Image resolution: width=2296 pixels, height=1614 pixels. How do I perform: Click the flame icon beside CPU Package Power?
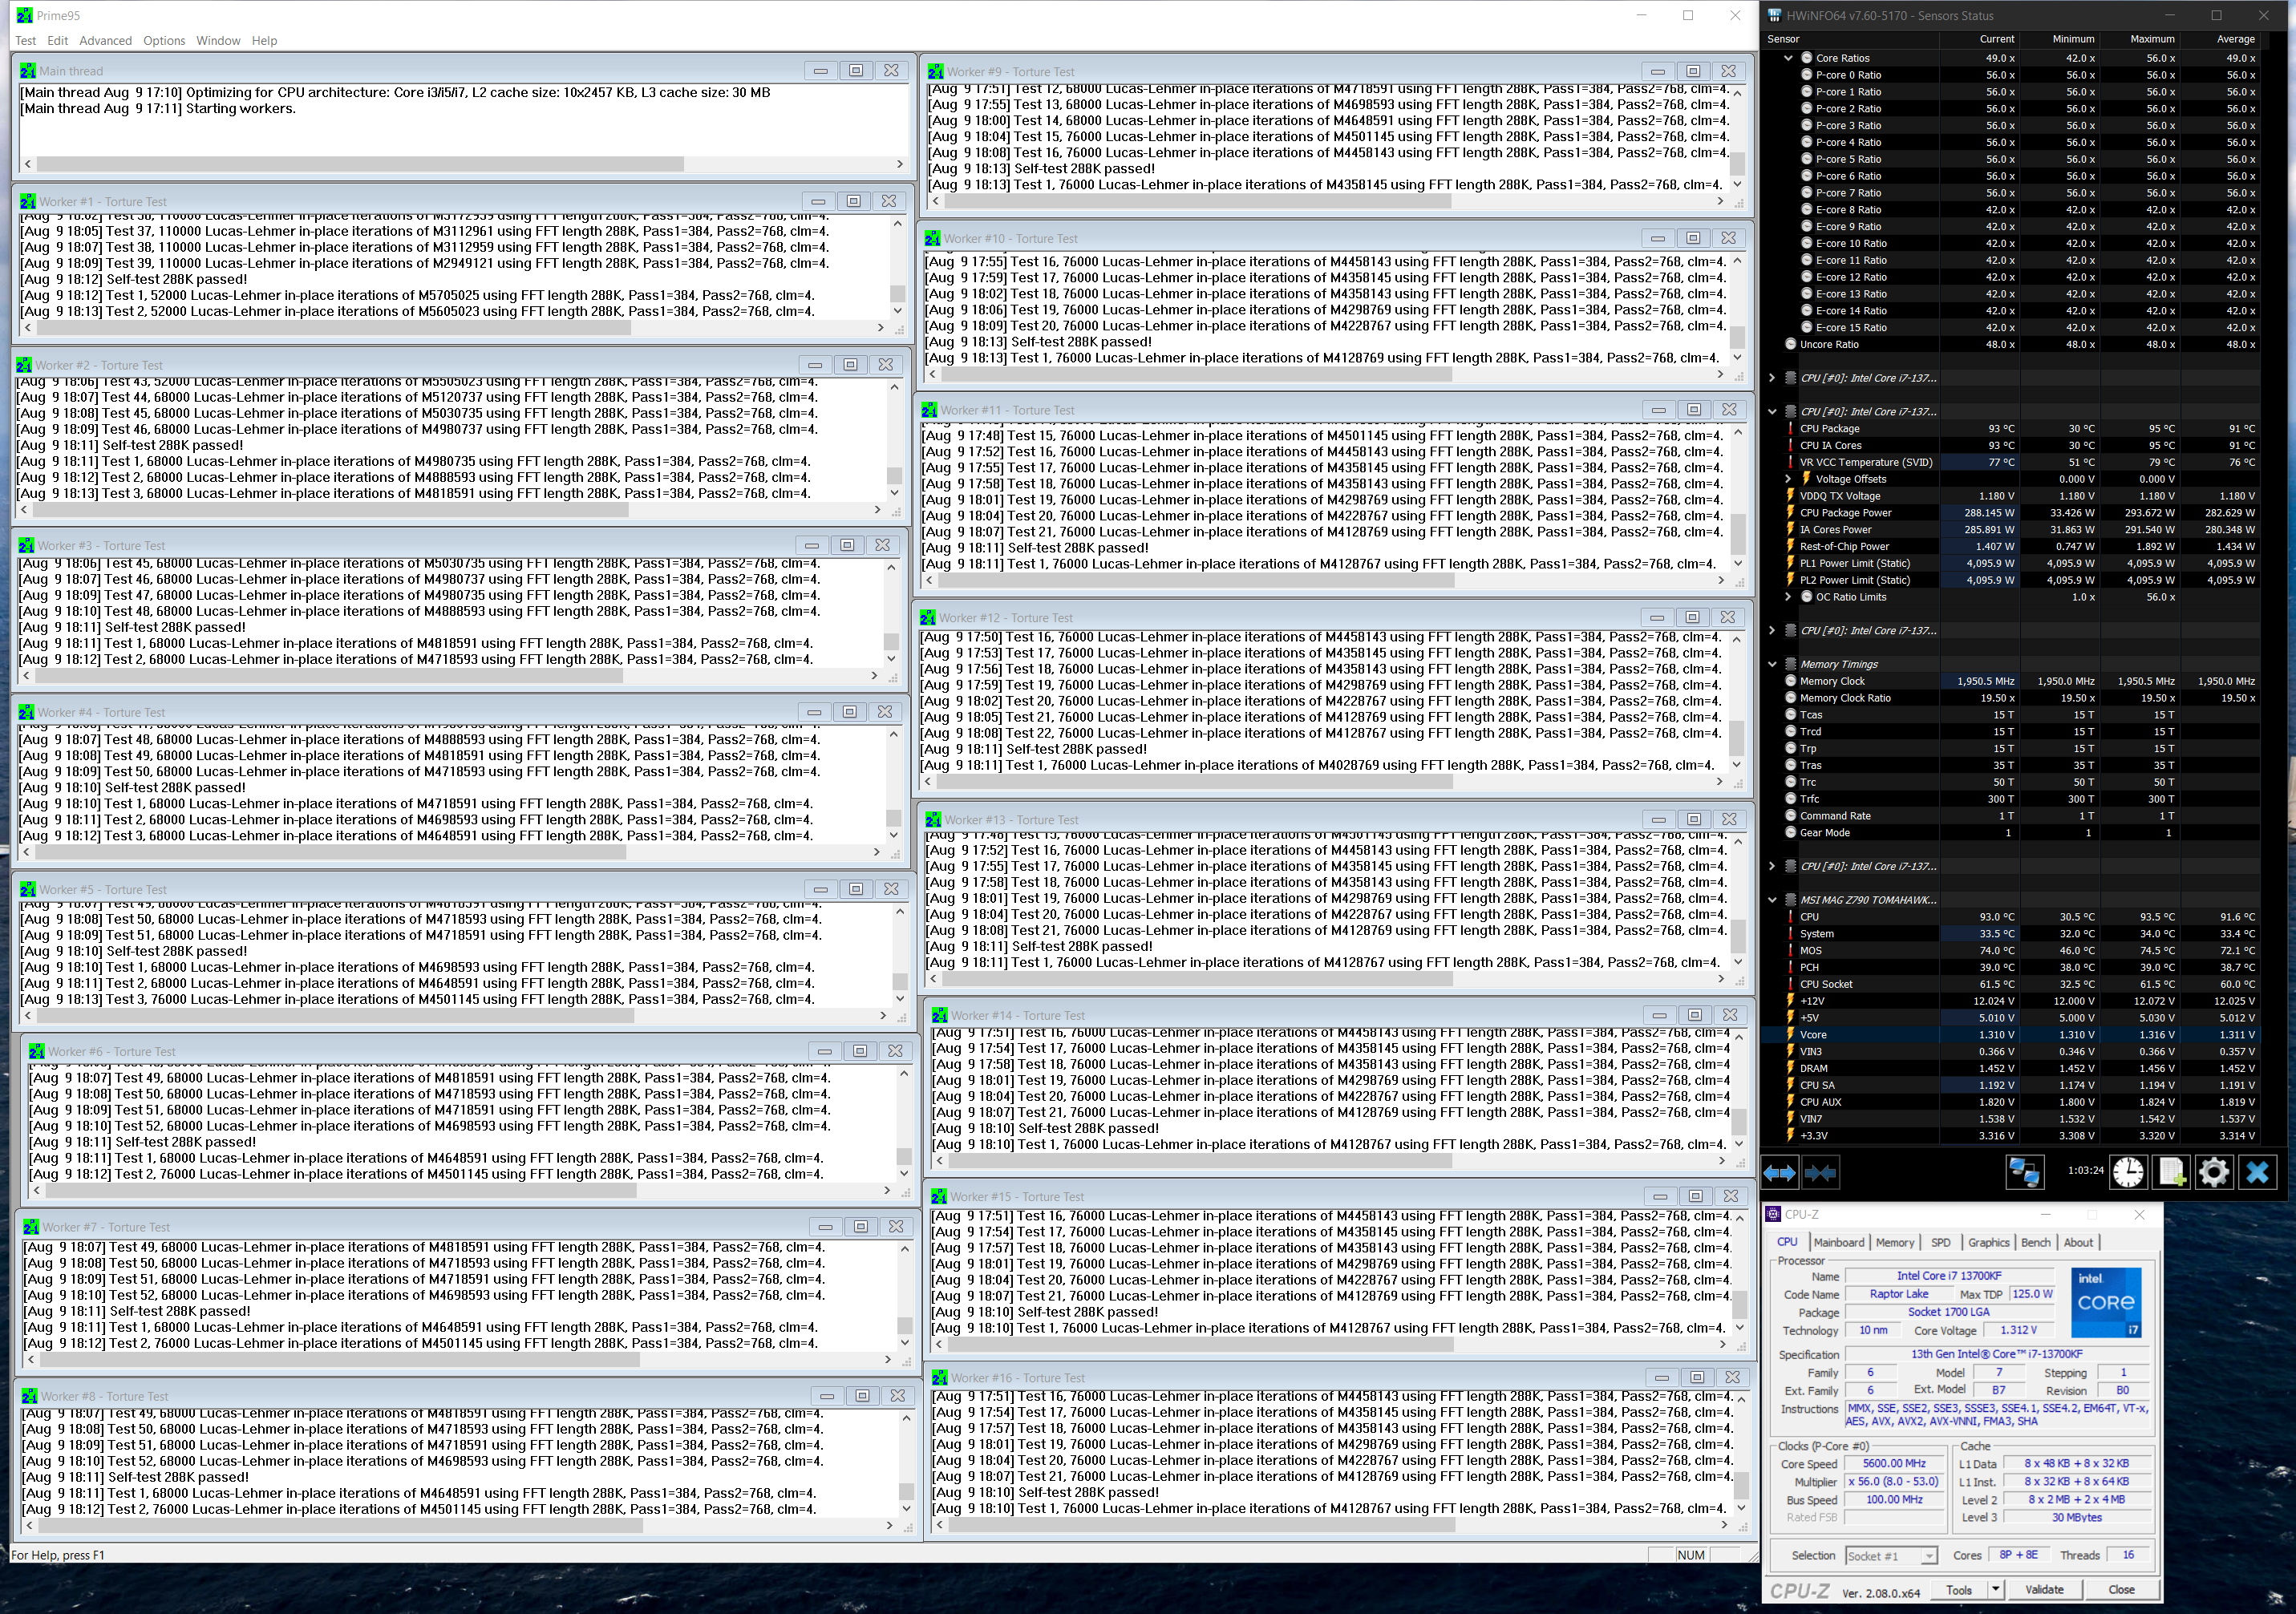(x=1790, y=512)
